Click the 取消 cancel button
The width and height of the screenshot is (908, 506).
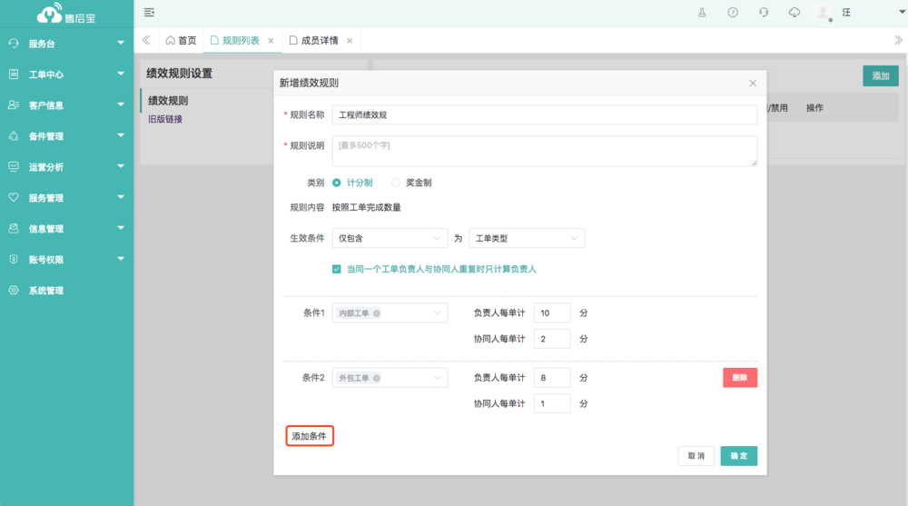click(x=696, y=456)
